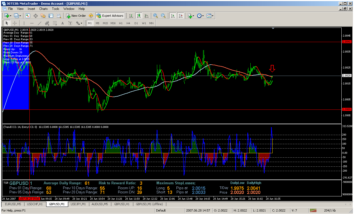Open the Tools menu
Screen dimensions: 354x214
coord(56,9)
